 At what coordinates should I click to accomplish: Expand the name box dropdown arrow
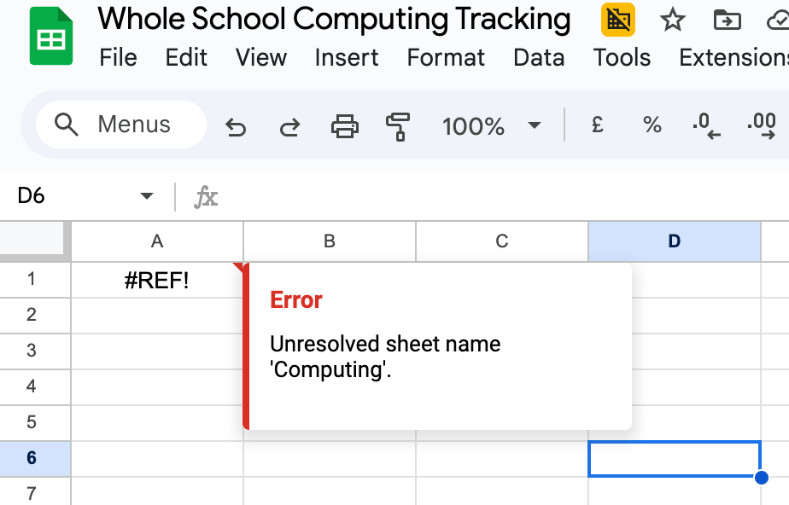coord(146,196)
